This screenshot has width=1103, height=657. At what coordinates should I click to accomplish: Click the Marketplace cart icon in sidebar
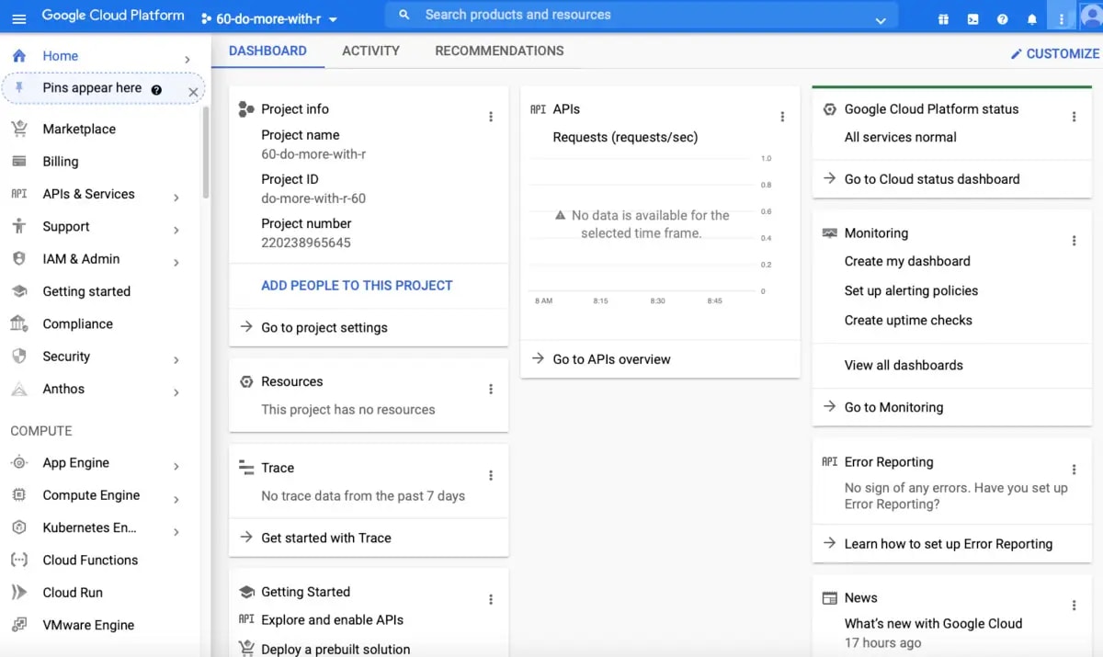[19, 129]
